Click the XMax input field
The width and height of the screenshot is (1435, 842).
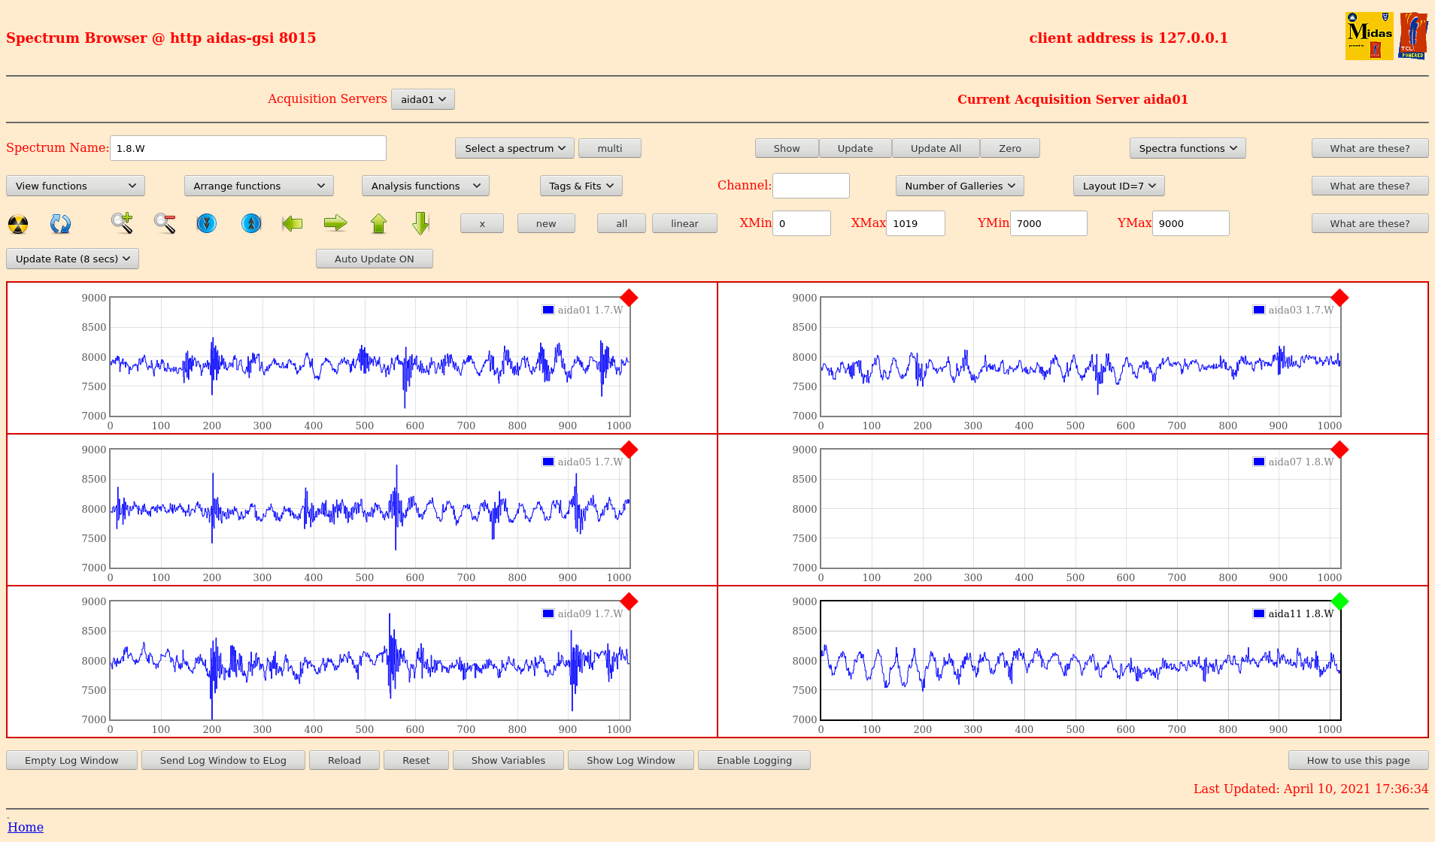915,223
